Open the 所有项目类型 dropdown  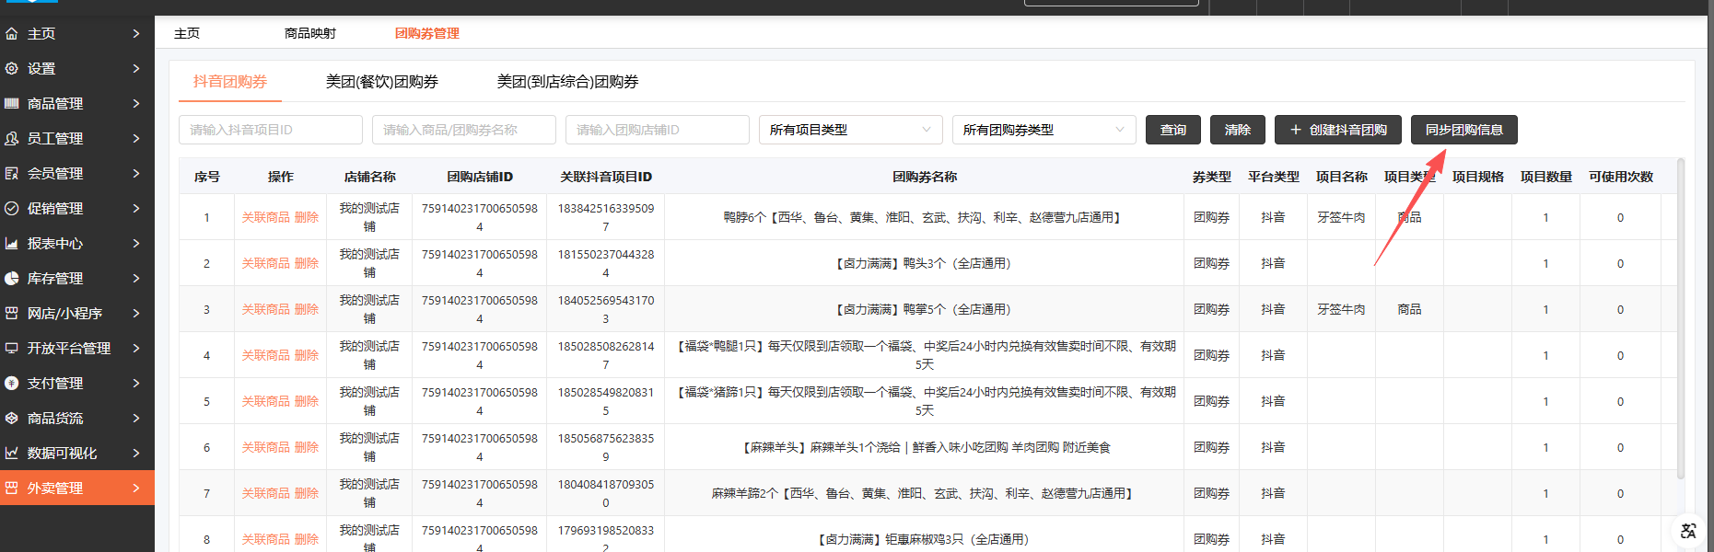[850, 130]
